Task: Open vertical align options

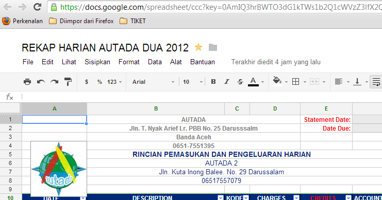Action: pyautogui.click(x=357, y=82)
